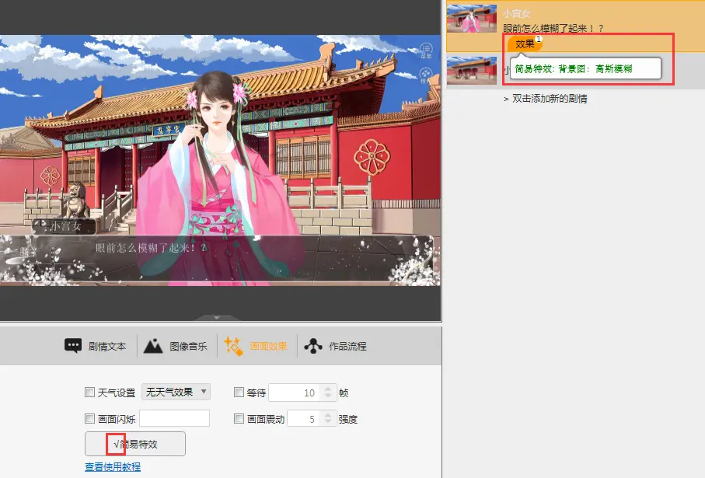The image size is (705, 478).
Task: Click the 画面效果 sparkle icon
Action: coord(233,346)
